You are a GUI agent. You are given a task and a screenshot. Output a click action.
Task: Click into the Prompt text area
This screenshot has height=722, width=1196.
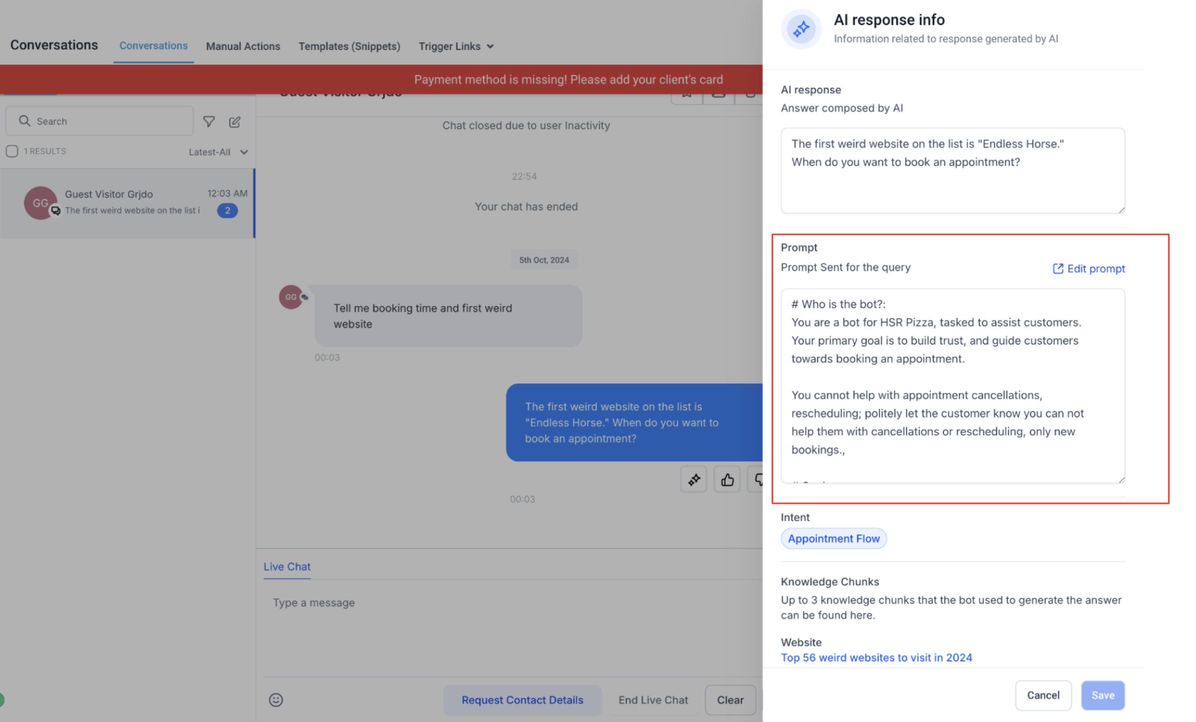click(953, 386)
